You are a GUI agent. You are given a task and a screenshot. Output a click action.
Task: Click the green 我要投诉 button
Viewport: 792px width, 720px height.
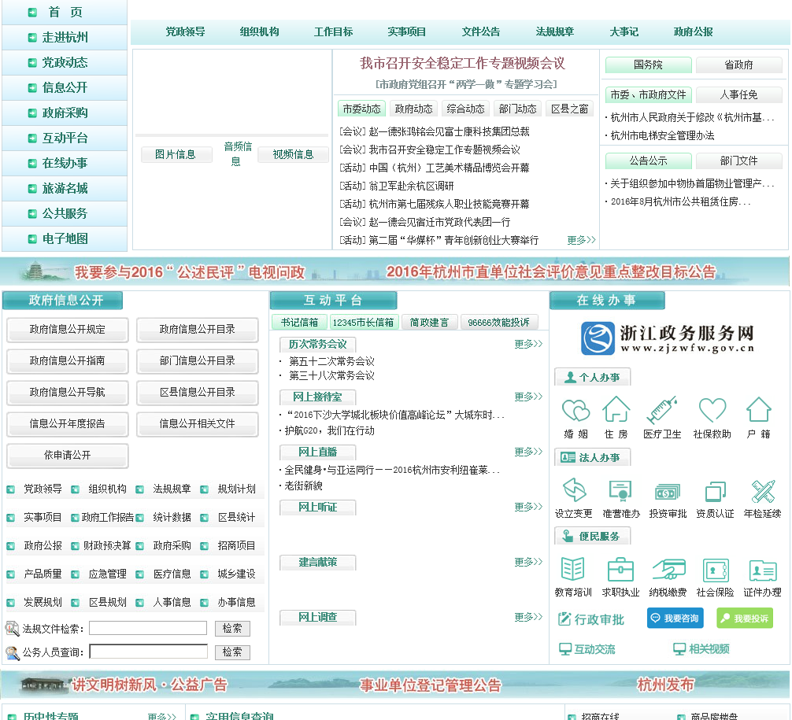pos(745,618)
